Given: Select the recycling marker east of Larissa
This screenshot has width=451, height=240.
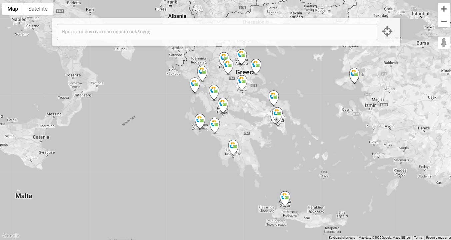Looking at the screenshot, I should point(256,66).
